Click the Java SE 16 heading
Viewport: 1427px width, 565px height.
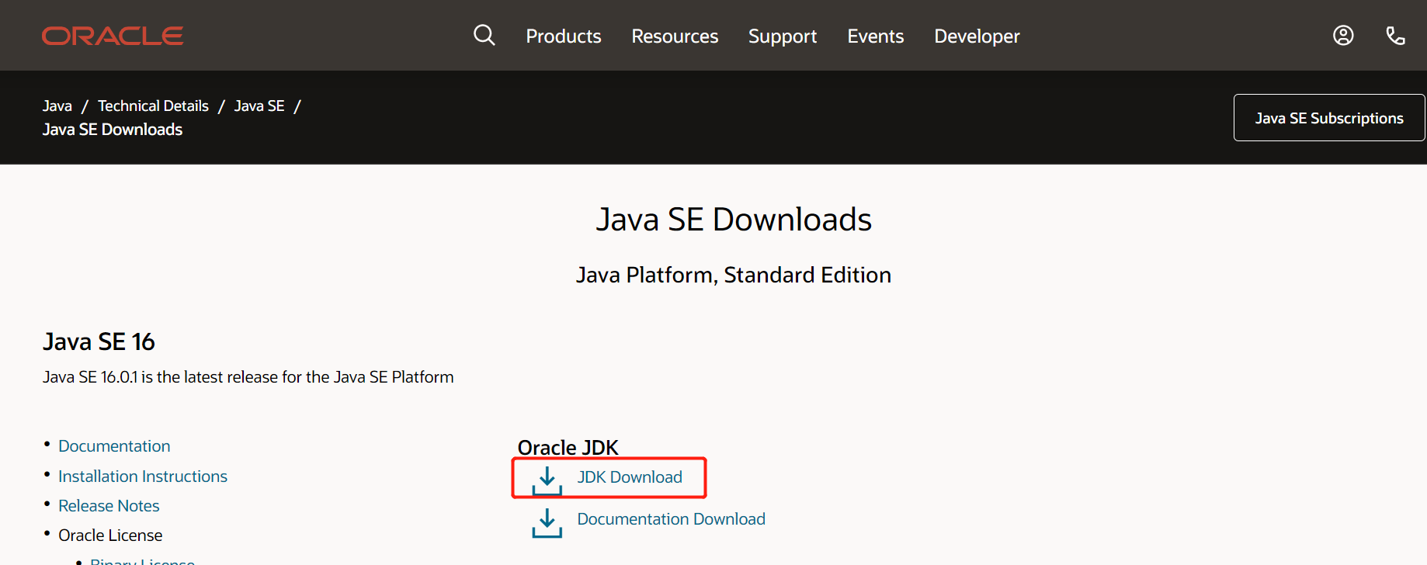tap(99, 341)
